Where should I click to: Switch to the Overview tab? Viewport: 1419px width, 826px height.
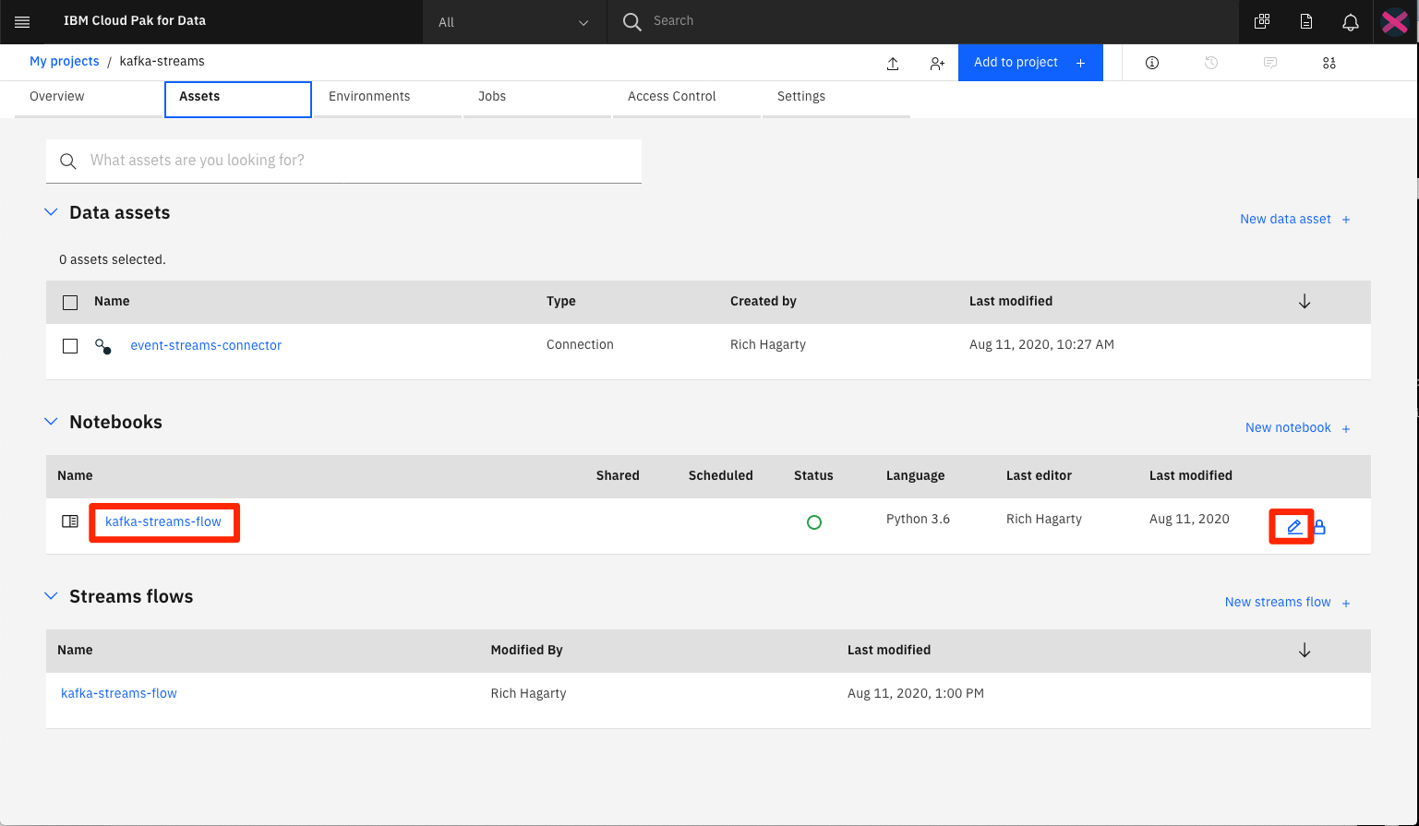point(89,97)
